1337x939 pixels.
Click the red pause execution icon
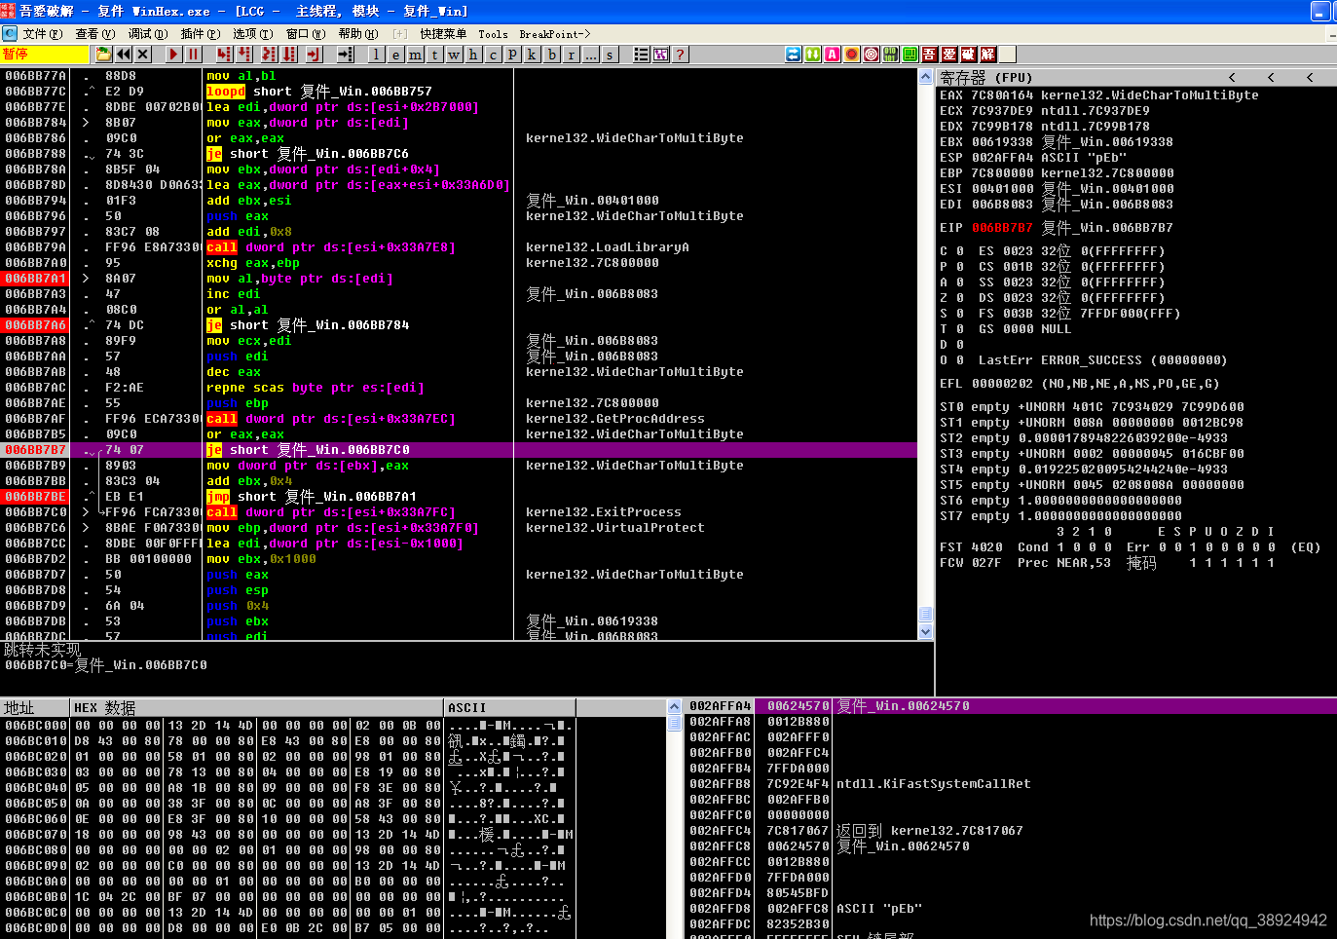pos(194,55)
